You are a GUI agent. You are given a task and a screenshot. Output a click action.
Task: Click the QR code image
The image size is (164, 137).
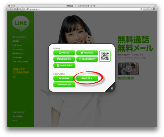(x=105, y=56)
